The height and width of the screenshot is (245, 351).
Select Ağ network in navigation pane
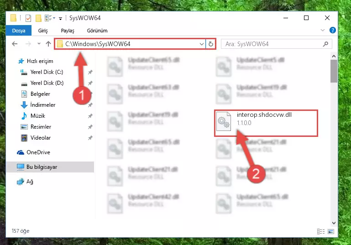(x=30, y=182)
